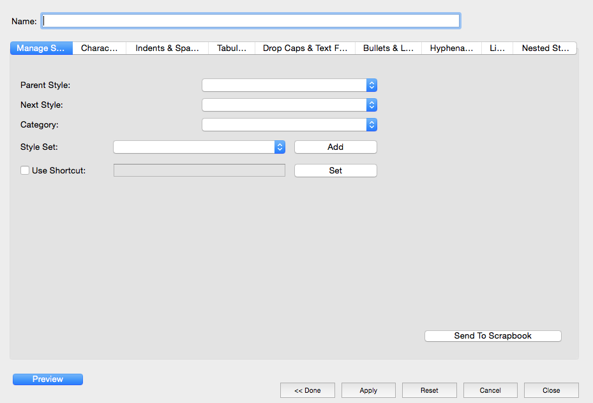Click the << Done button
This screenshot has width=593, height=403.
pyautogui.click(x=307, y=390)
